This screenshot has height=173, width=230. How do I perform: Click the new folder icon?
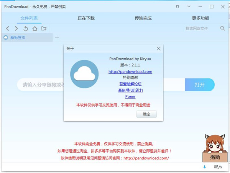click(x=44, y=28)
